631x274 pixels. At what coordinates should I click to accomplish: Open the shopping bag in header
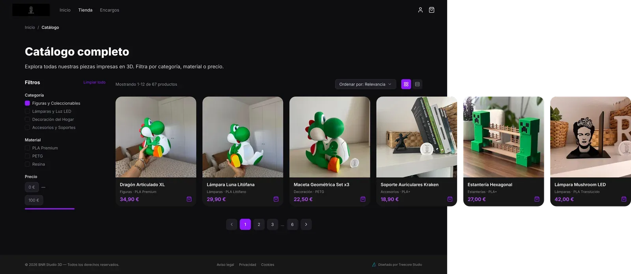[x=431, y=10]
